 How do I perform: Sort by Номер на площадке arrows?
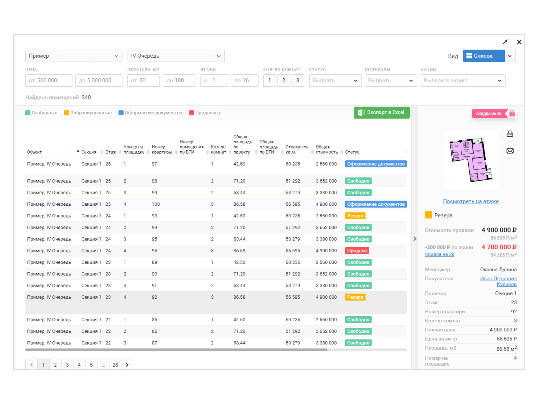[148, 152]
